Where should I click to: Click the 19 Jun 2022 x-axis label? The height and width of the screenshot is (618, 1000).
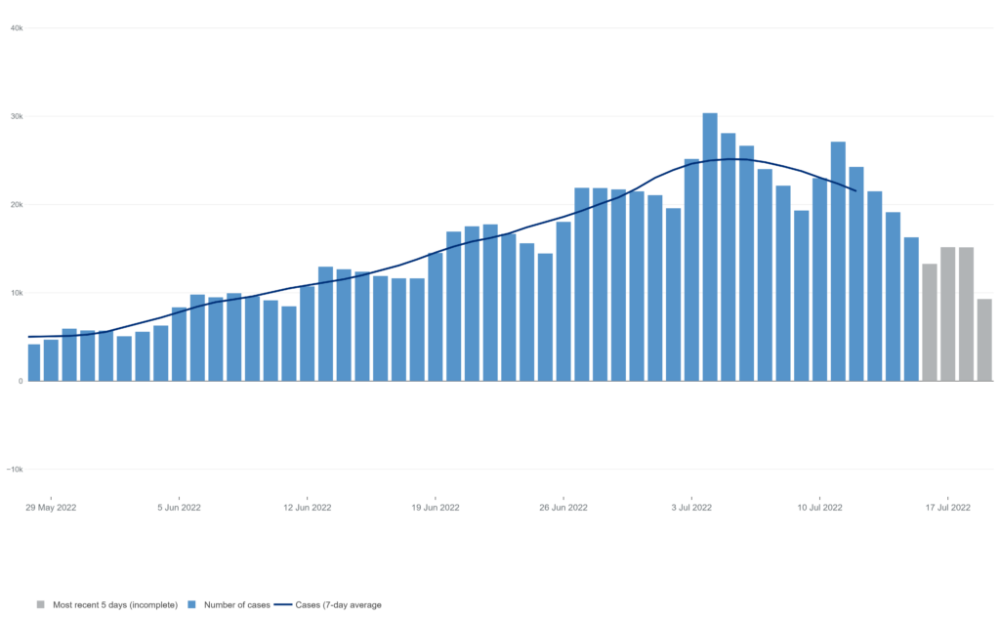(x=436, y=508)
